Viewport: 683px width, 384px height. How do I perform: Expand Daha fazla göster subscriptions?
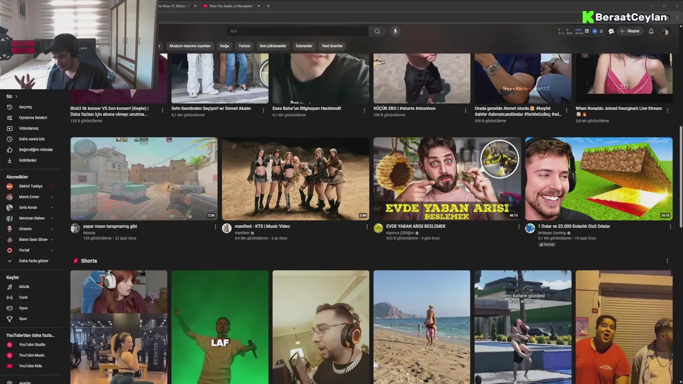(x=35, y=261)
